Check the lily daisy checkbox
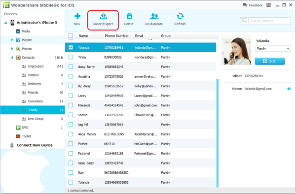This screenshot has height=194, width=296. (71, 86)
